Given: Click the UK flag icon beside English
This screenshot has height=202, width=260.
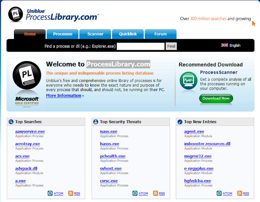Looking at the screenshot, I should pos(225,45).
